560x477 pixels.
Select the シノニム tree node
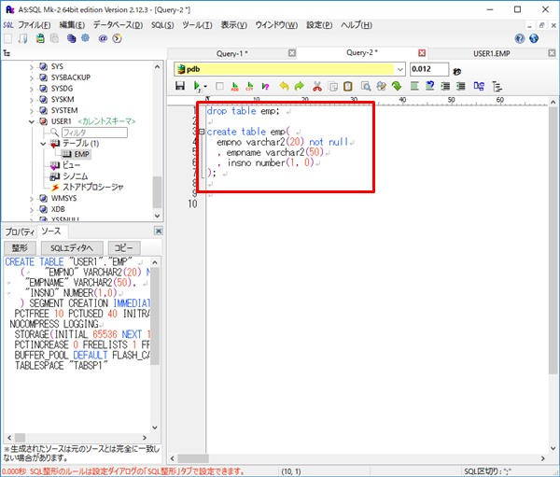click(76, 176)
